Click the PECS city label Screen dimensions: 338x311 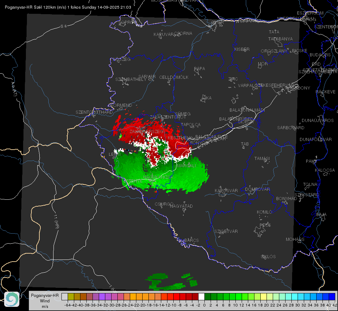coord(265,225)
